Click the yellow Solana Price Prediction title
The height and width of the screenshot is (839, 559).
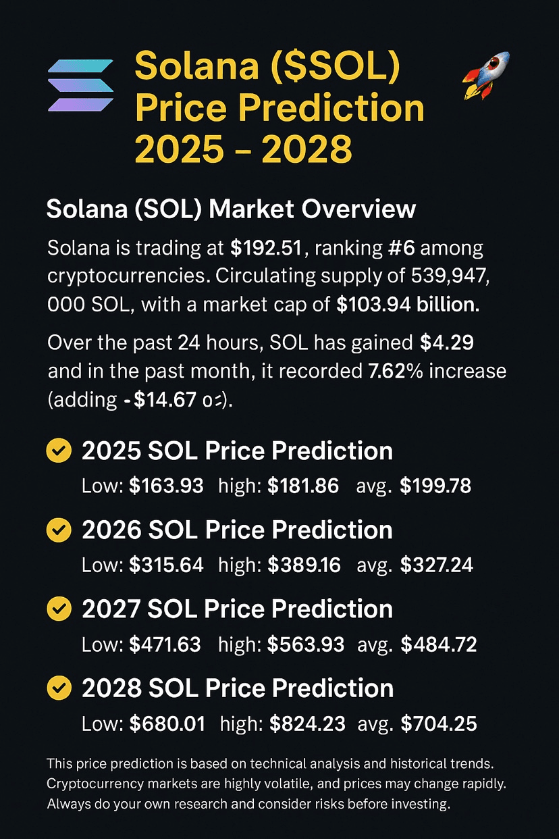279,108
